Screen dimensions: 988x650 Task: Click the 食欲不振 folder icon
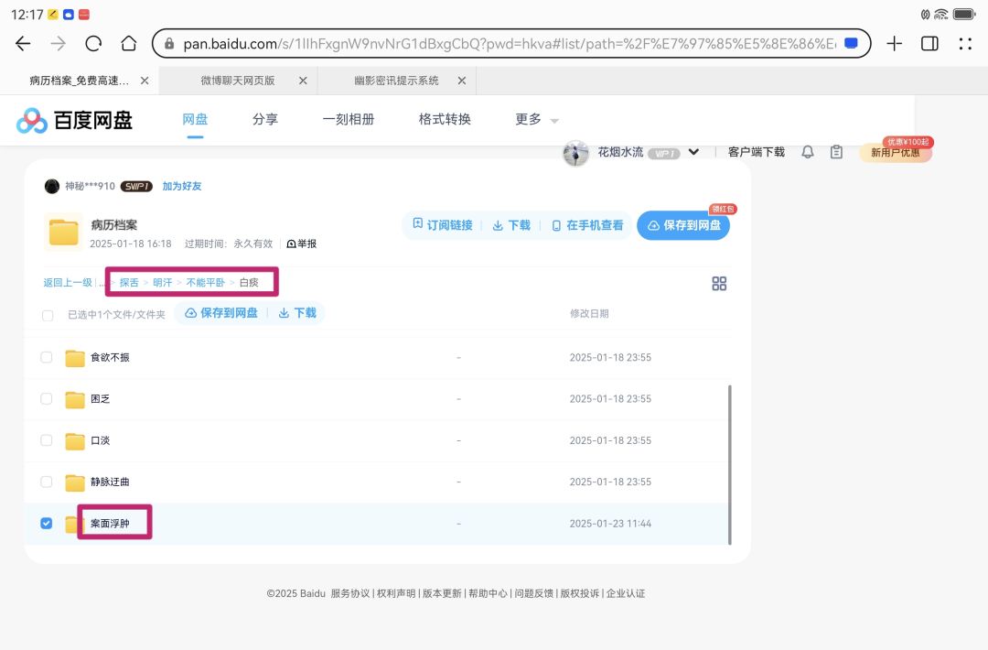pos(74,357)
